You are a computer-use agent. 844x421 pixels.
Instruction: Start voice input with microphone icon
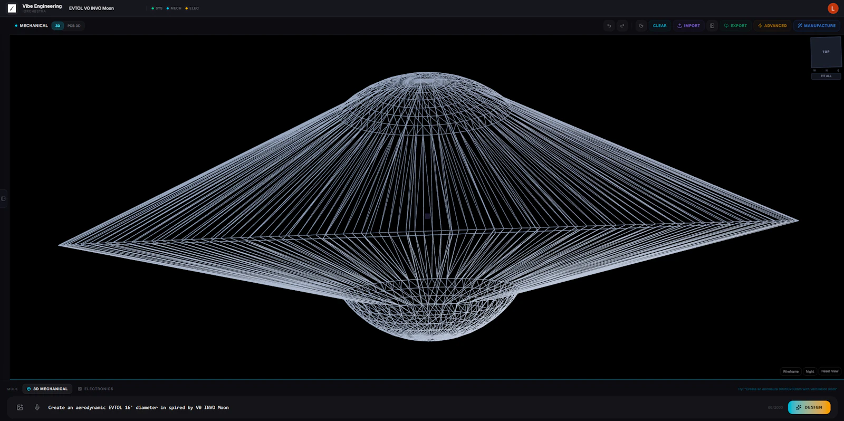37,407
